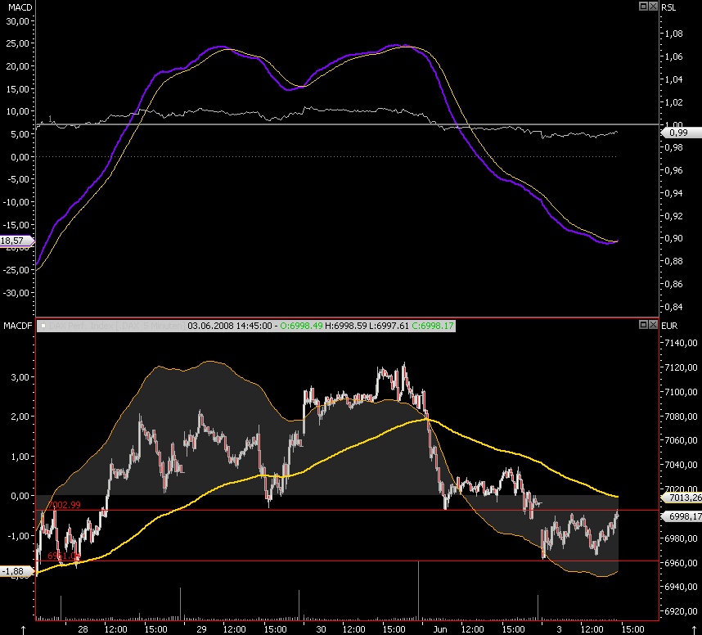Click the up arrow at the bottom-left corner
The width and height of the screenshot is (702, 635).
tap(23, 630)
